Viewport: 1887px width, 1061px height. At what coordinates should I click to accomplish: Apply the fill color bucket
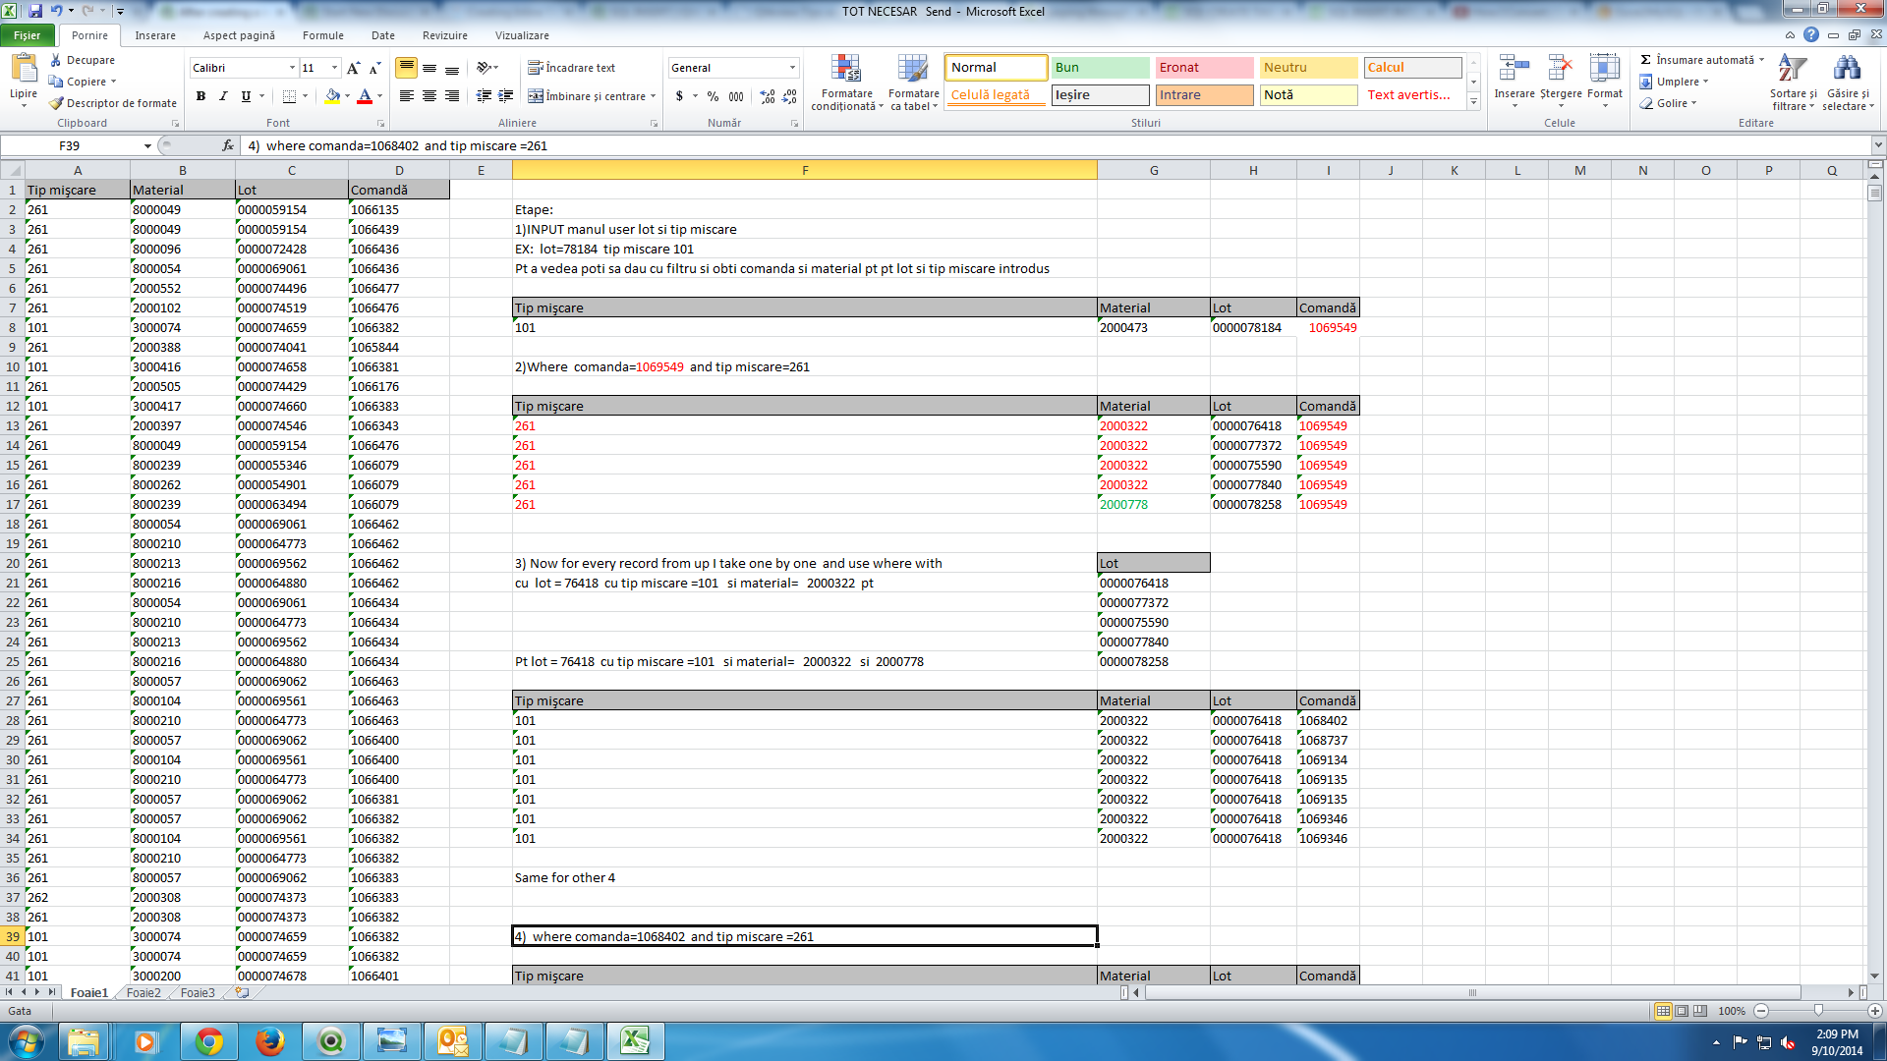(332, 96)
